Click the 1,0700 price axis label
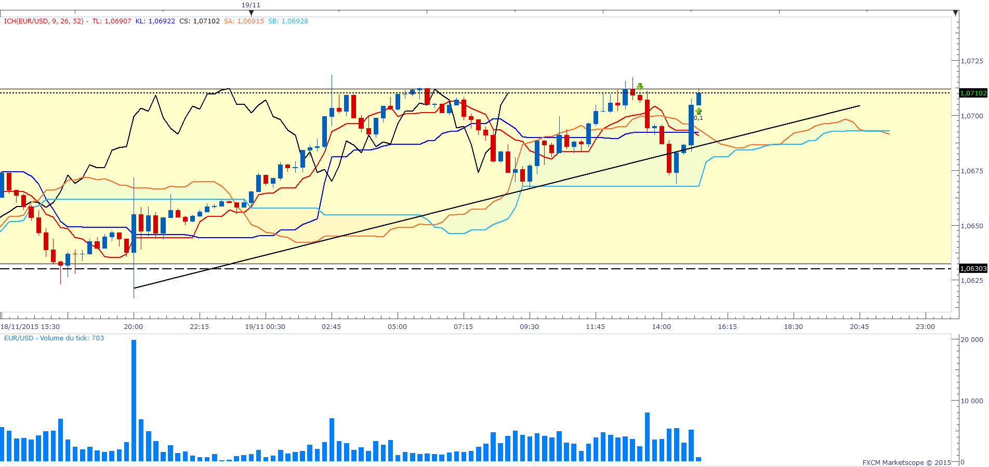 click(972, 116)
